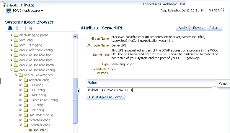Click the Server: AdminServer label
Screen dimensions: 230x133
[39, 75]
